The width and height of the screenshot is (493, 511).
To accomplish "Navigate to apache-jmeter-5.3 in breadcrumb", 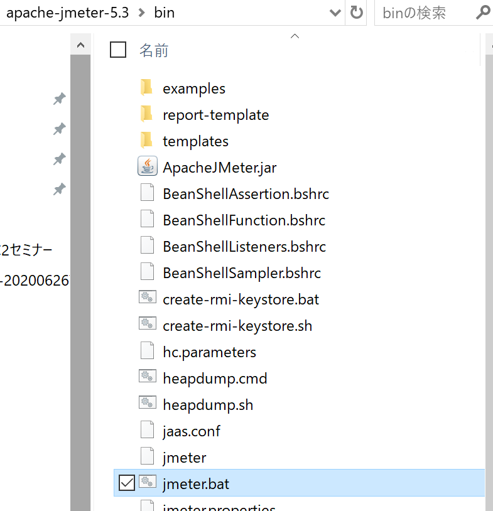I will (x=67, y=13).
